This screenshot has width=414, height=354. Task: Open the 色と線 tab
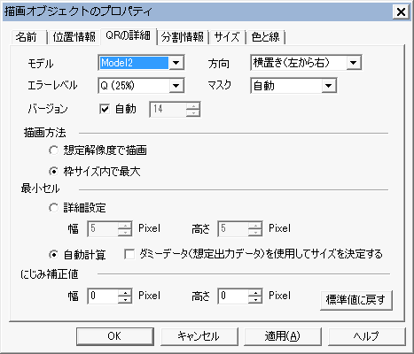click(265, 37)
